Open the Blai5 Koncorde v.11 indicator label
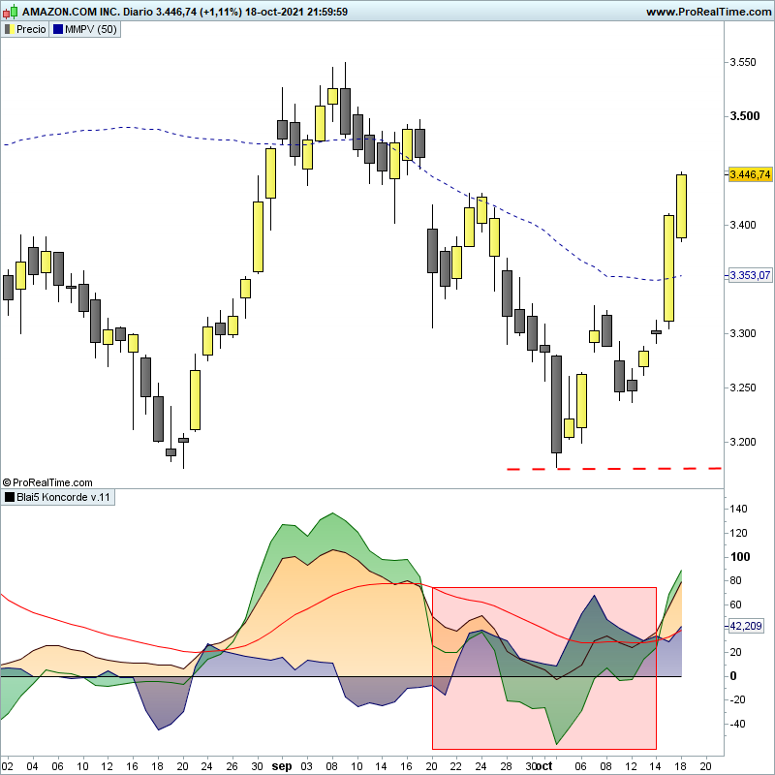 (63, 497)
